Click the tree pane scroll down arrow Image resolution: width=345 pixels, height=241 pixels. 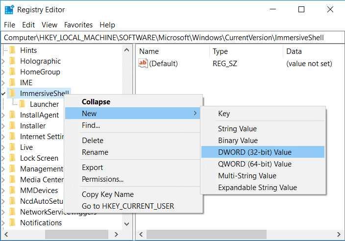pyautogui.click(x=127, y=223)
